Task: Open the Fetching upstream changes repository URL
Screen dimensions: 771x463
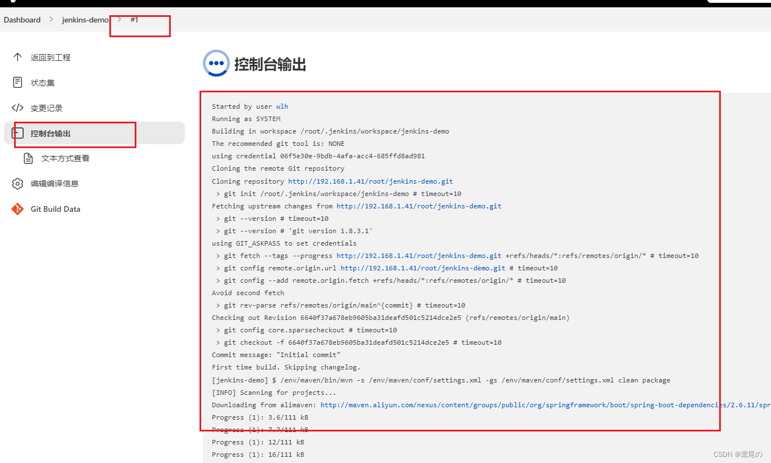Action: (x=419, y=206)
